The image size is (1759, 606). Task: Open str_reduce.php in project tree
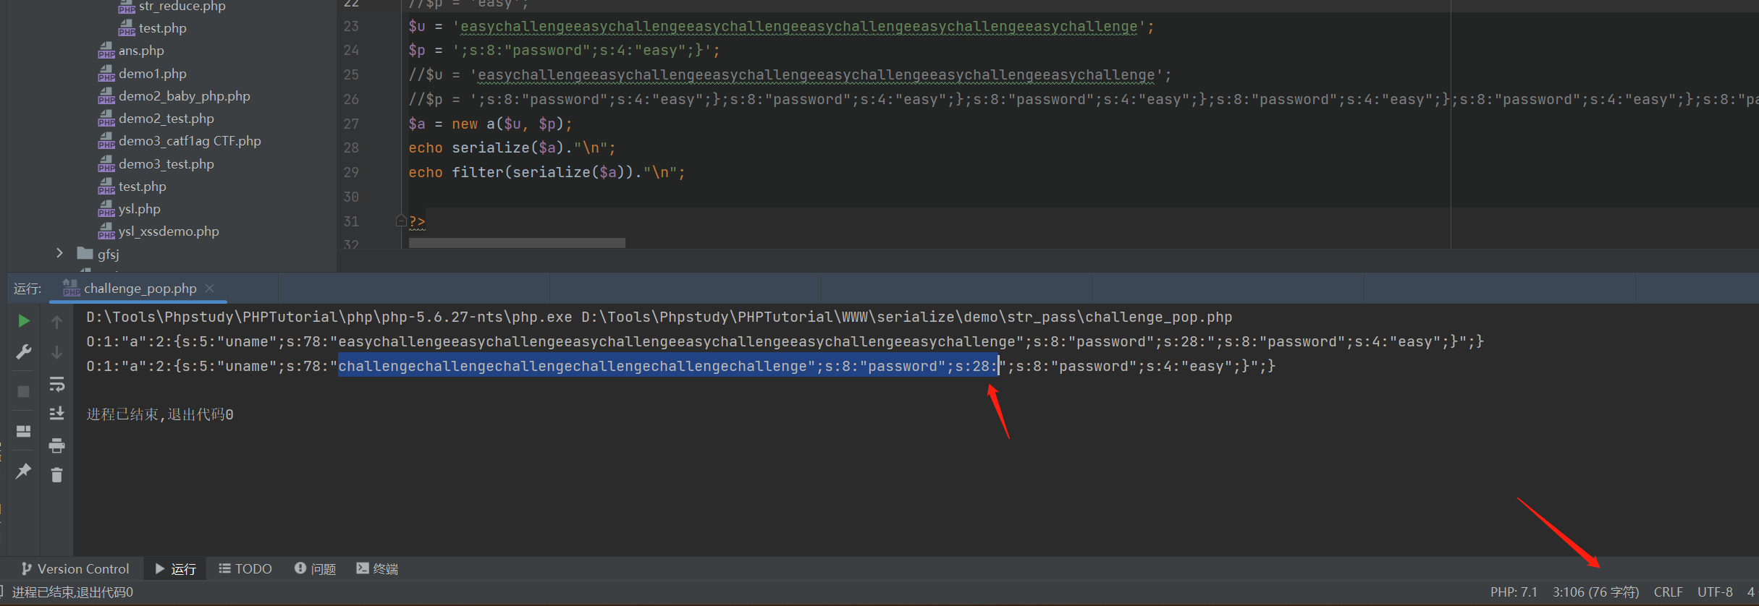click(x=182, y=7)
